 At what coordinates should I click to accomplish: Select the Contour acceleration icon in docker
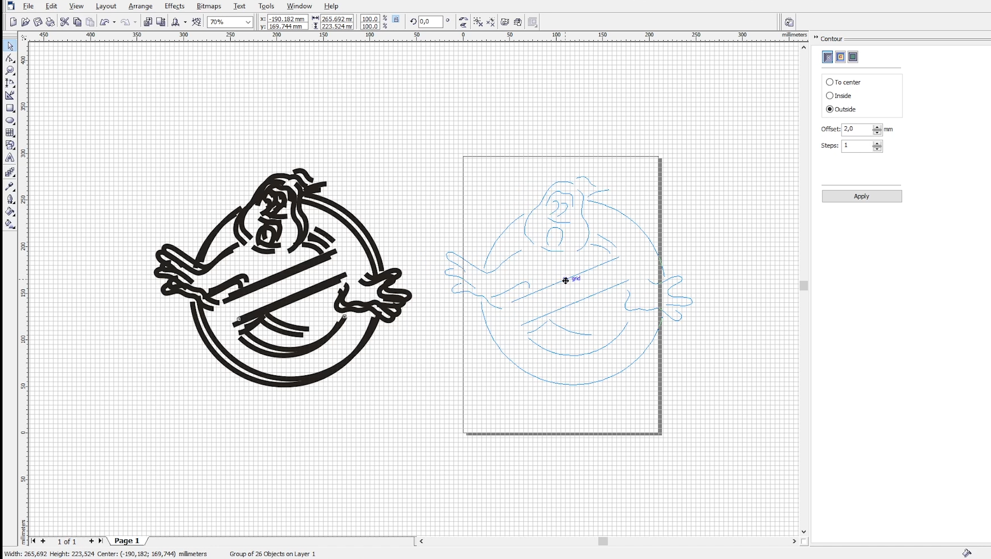click(853, 57)
